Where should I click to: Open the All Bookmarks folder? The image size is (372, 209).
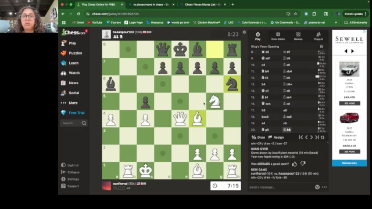coord(355,23)
